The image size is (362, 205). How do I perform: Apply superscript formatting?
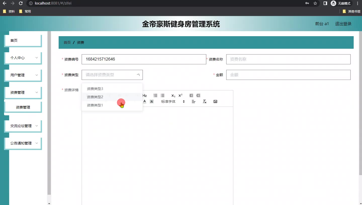tap(180, 95)
